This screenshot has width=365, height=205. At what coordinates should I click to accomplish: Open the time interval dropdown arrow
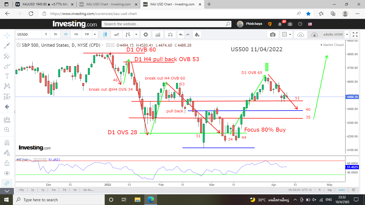click(95, 34)
